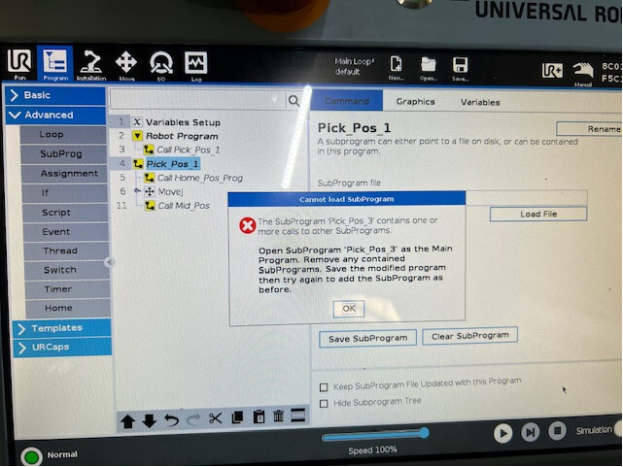623x467 pixels.
Task: Expand the Basic section
Action: click(x=55, y=95)
